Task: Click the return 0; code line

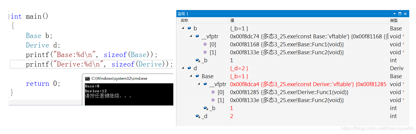Action: point(43,83)
